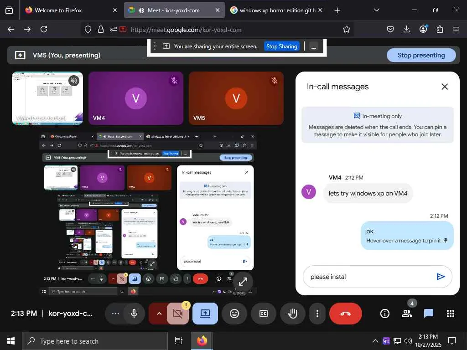This screenshot has width=467, height=350.
Task: Click the red screen-sharing indicator icon
Action: pyautogui.click(x=123, y=30)
